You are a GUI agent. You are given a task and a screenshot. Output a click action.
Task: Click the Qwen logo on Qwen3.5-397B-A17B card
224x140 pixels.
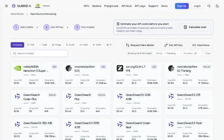click(69, 125)
